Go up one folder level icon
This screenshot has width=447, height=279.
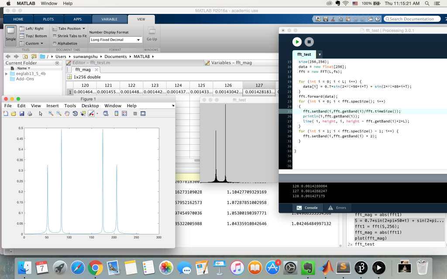point(25,56)
